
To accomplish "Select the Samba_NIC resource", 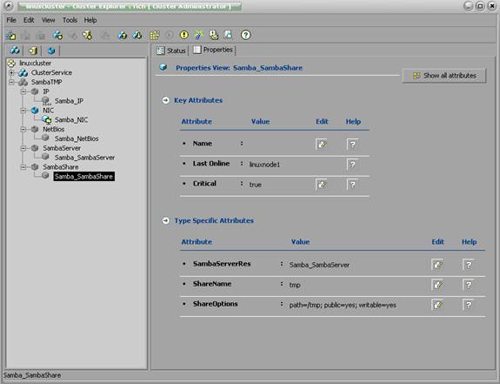I will 71,120.
